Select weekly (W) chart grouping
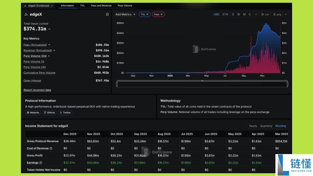 [x=239, y=14]
